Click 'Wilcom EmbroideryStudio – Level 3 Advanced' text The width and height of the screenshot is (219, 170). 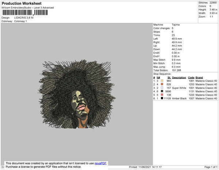[x=28, y=8]
